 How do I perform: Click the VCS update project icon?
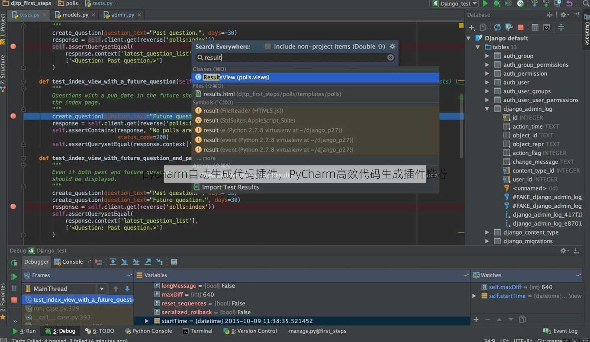pos(534,3)
